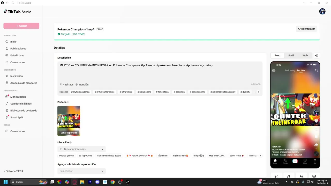Click the Buscar taskbar search box
Viewport: 331px width, 186px height.
tap(29, 182)
